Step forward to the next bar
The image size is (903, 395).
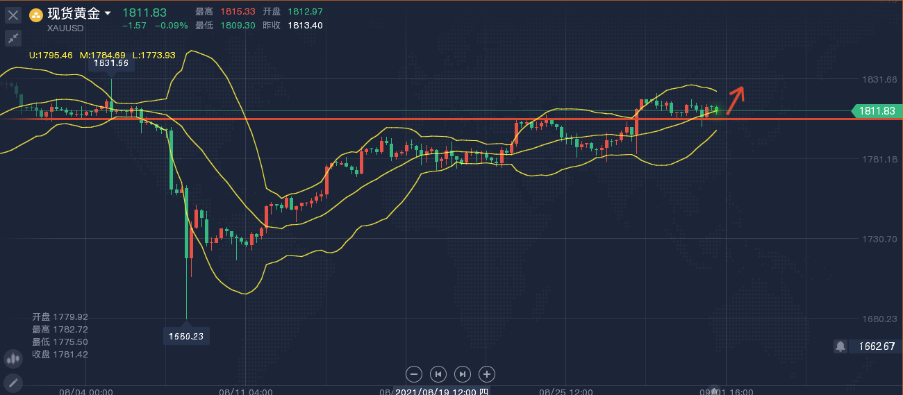click(x=463, y=374)
